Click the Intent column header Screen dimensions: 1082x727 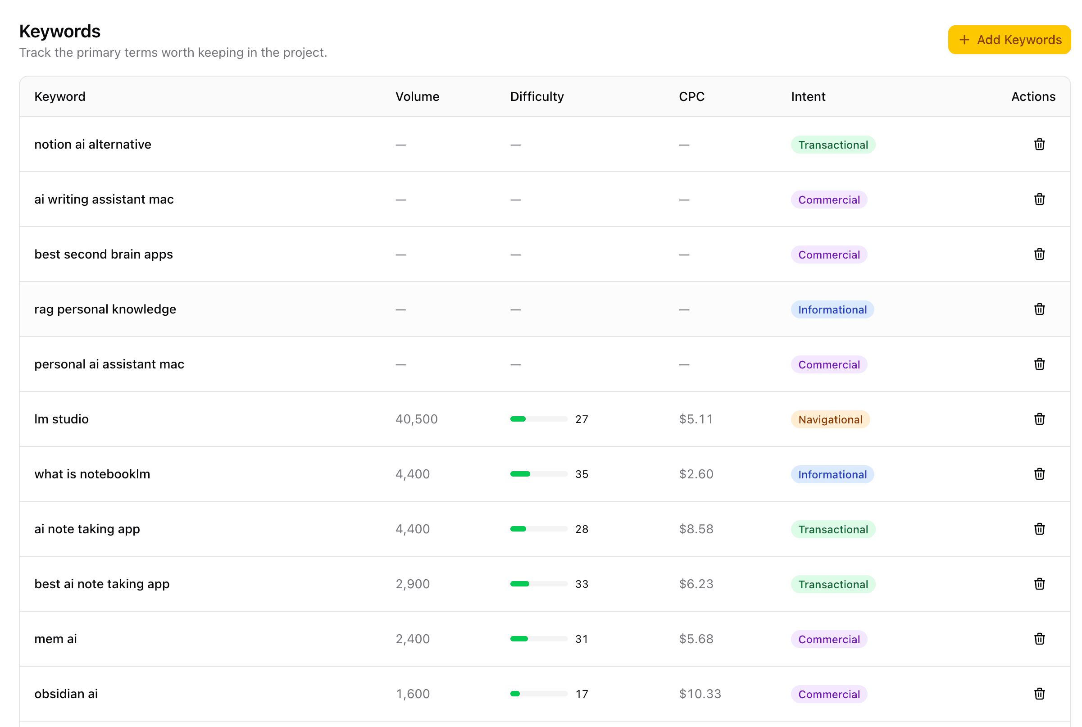click(808, 96)
